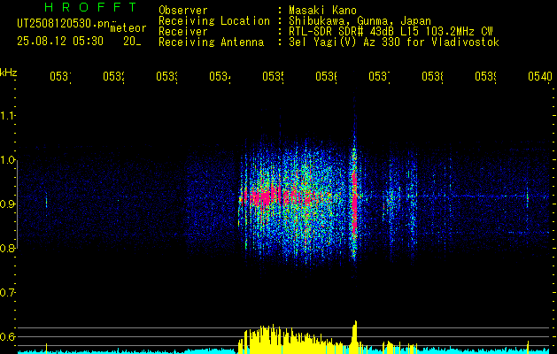This screenshot has height=354, width=557.
Task: Click the 1.0 kHz frequency axis label
Action: [x=8, y=160]
